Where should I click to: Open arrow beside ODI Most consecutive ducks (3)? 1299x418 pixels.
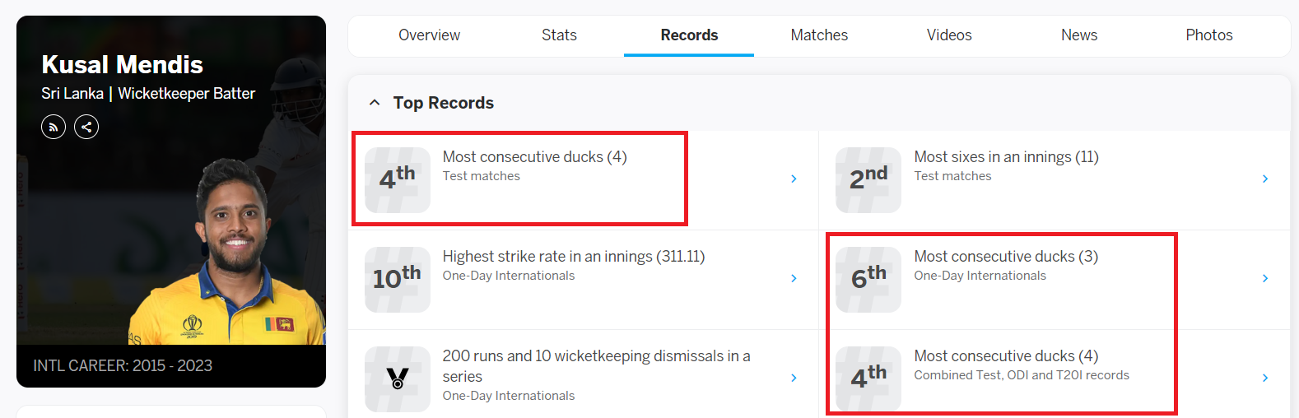[1265, 278]
